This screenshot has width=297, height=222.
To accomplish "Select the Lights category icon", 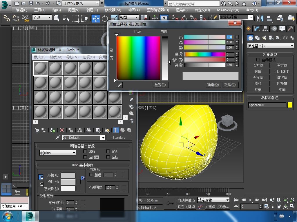I will pos(264,38).
